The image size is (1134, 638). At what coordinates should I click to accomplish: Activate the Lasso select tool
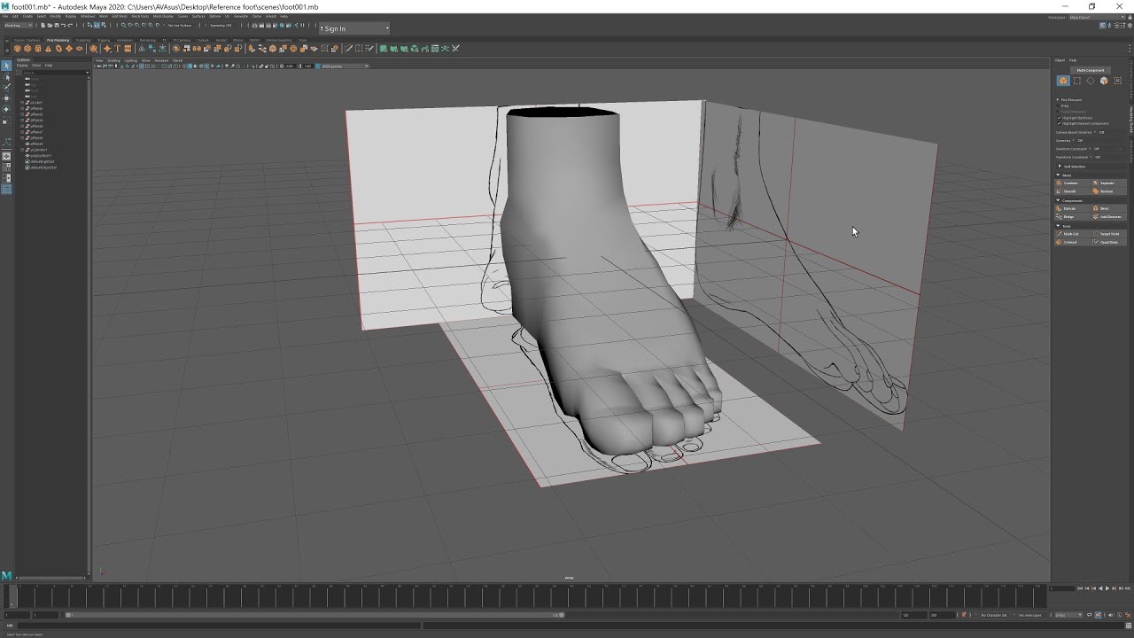click(6, 77)
